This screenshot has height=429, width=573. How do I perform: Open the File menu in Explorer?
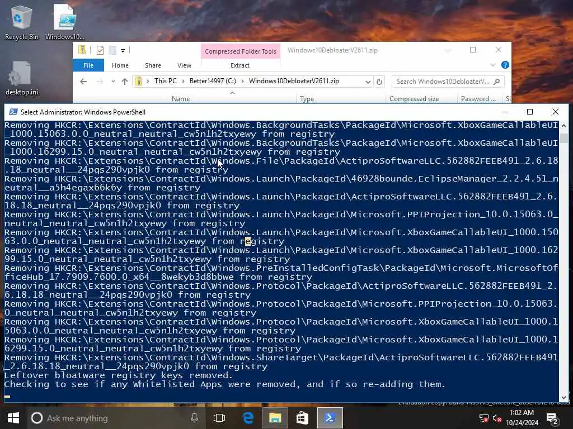tap(88, 65)
